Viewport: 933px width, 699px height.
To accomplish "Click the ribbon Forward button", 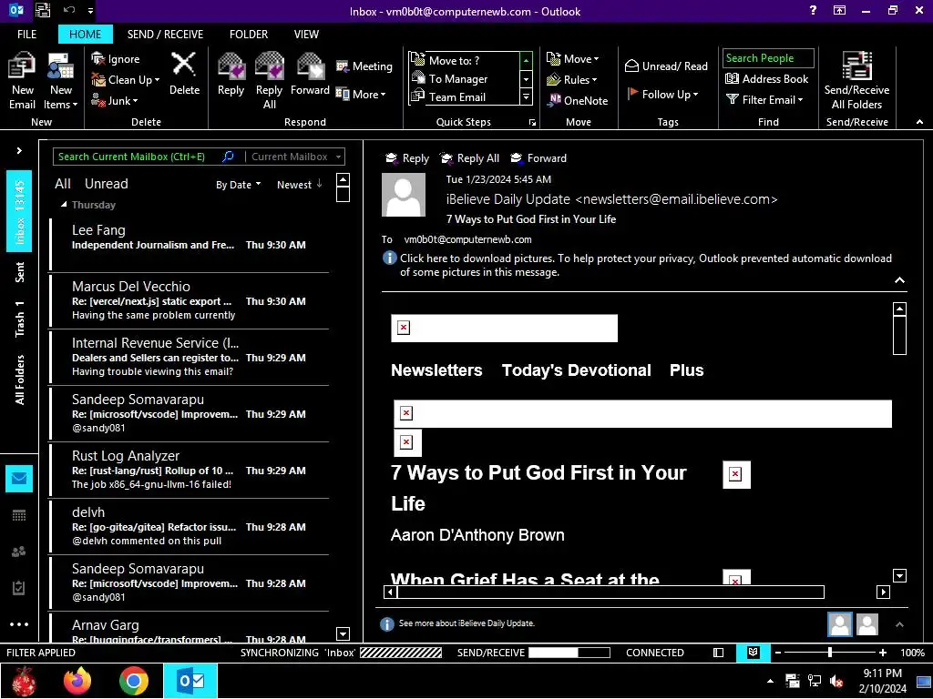I will (310, 74).
